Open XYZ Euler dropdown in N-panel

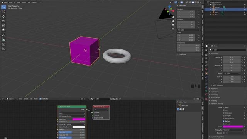tap(189, 30)
